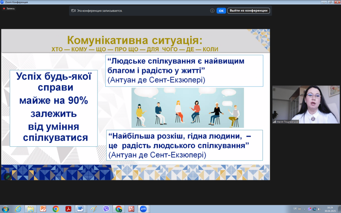Click the Выйти из конференции button
Viewport: 341px width, 213px height.
(x=248, y=11)
